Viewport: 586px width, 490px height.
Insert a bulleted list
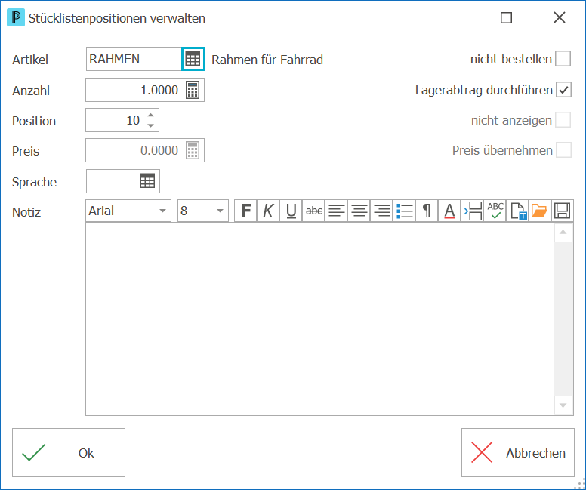(404, 211)
